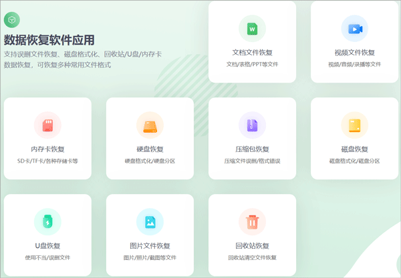Select the 硬盘恢复 title text
401x278 pixels.
click(x=150, y=149)
